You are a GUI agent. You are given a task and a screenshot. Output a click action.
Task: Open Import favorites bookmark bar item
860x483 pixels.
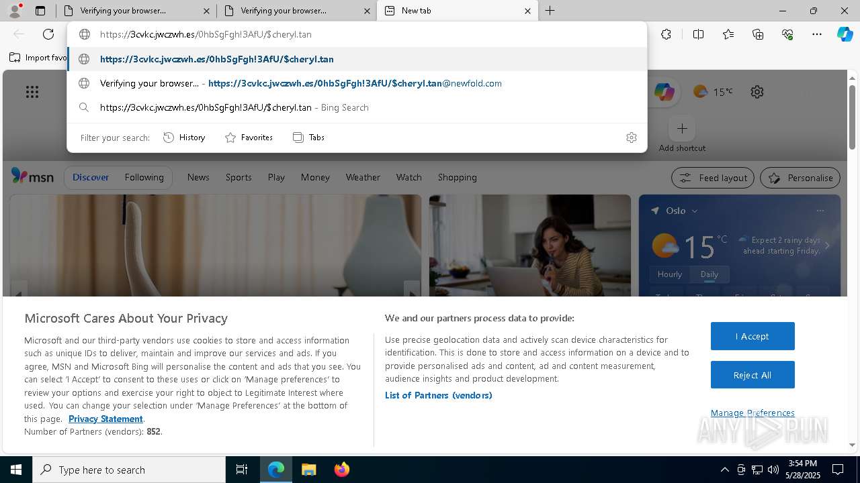38,58
